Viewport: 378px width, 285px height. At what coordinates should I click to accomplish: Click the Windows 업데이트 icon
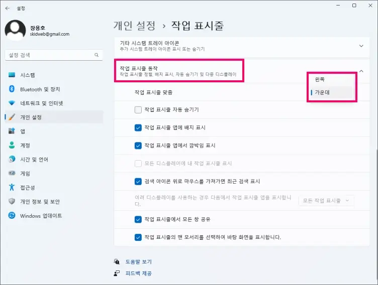12,215
